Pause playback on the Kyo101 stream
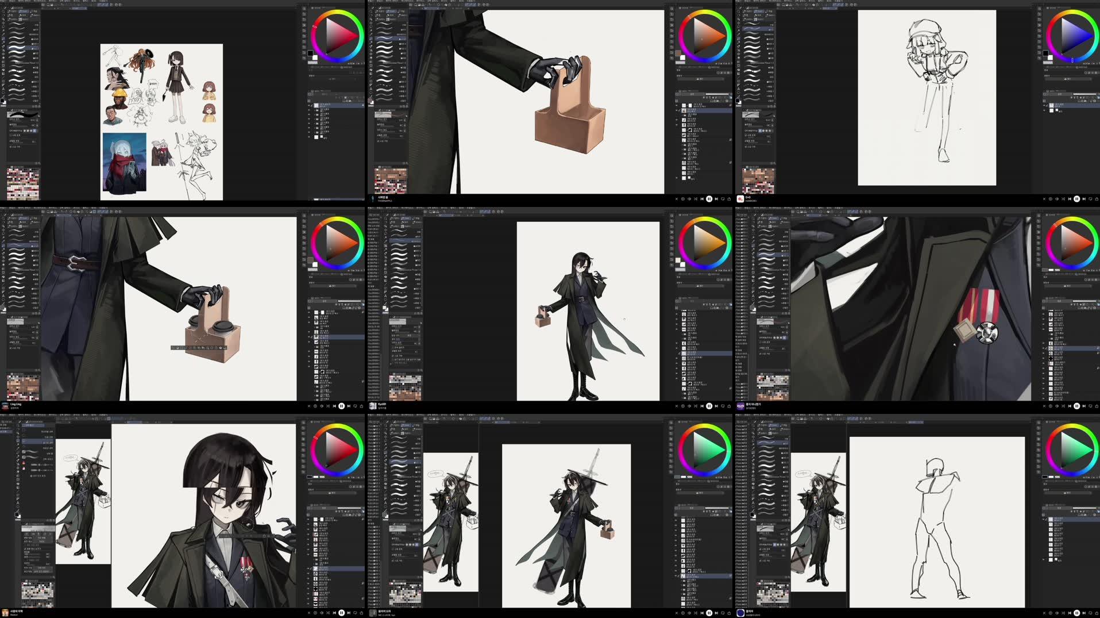This screenshot has width=1100, height=618. click(709, 406)
